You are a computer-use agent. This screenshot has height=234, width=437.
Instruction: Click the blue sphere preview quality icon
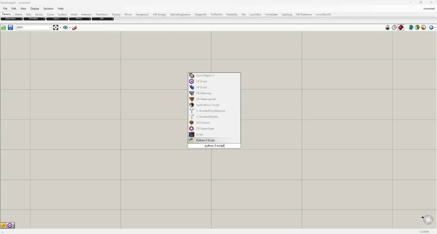click(431, 28)
